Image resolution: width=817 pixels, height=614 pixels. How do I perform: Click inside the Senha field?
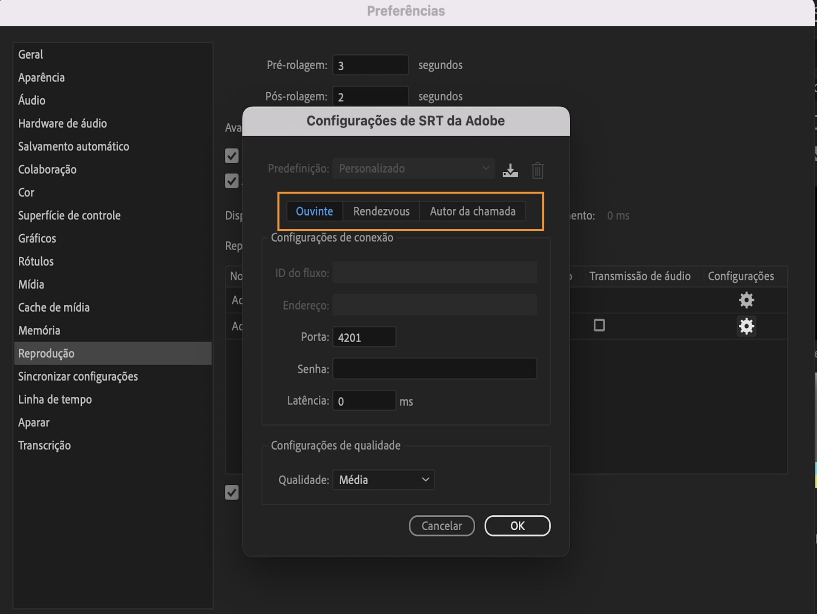(434, 369)
